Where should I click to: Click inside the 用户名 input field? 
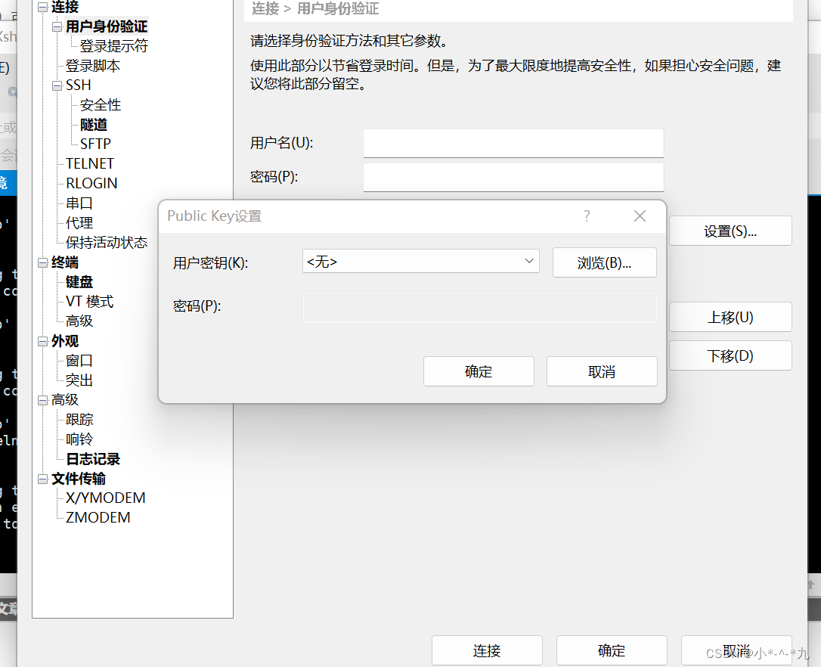[x=513, y=143]
